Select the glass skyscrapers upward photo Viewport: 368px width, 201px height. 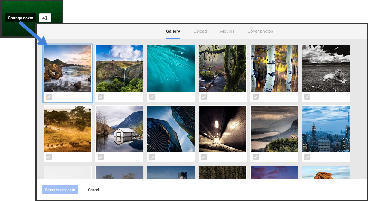click(x=171, y=129)
